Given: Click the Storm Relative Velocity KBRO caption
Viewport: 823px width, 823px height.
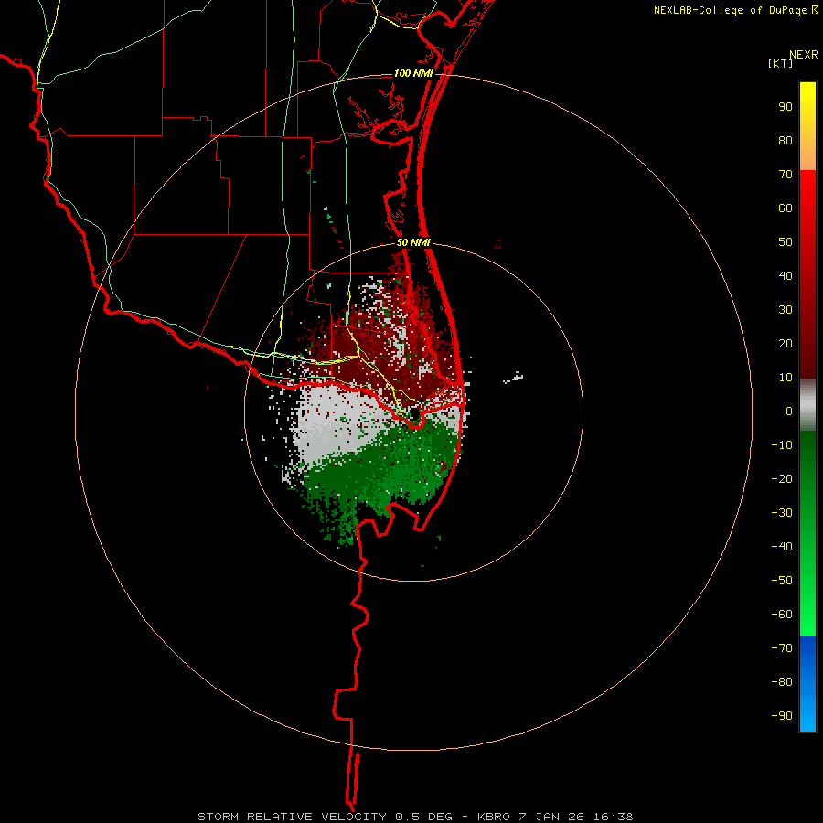Looking at the screenshot, I should click(x=416, y=817).
